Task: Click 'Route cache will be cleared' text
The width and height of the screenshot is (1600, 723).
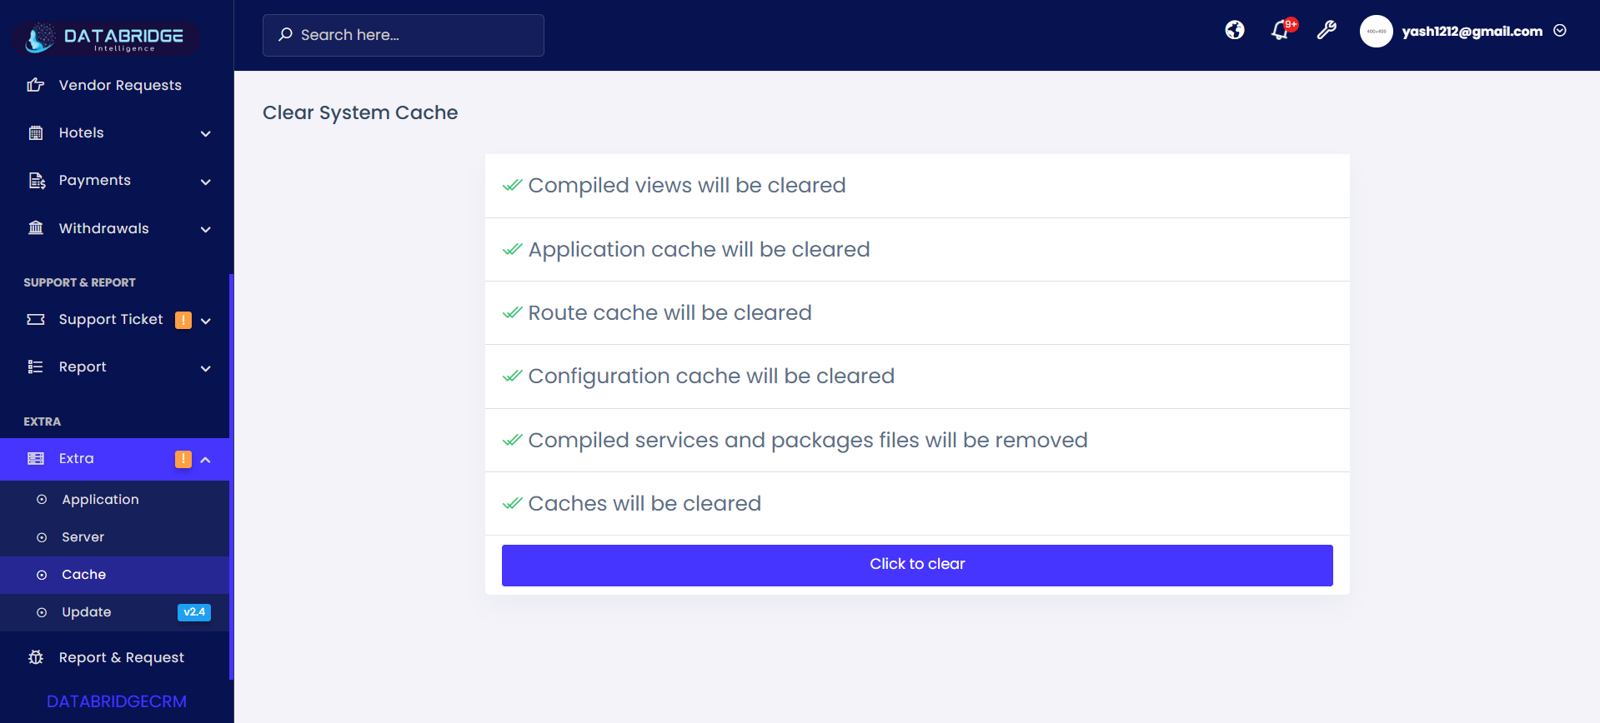Action: [670, 312]
